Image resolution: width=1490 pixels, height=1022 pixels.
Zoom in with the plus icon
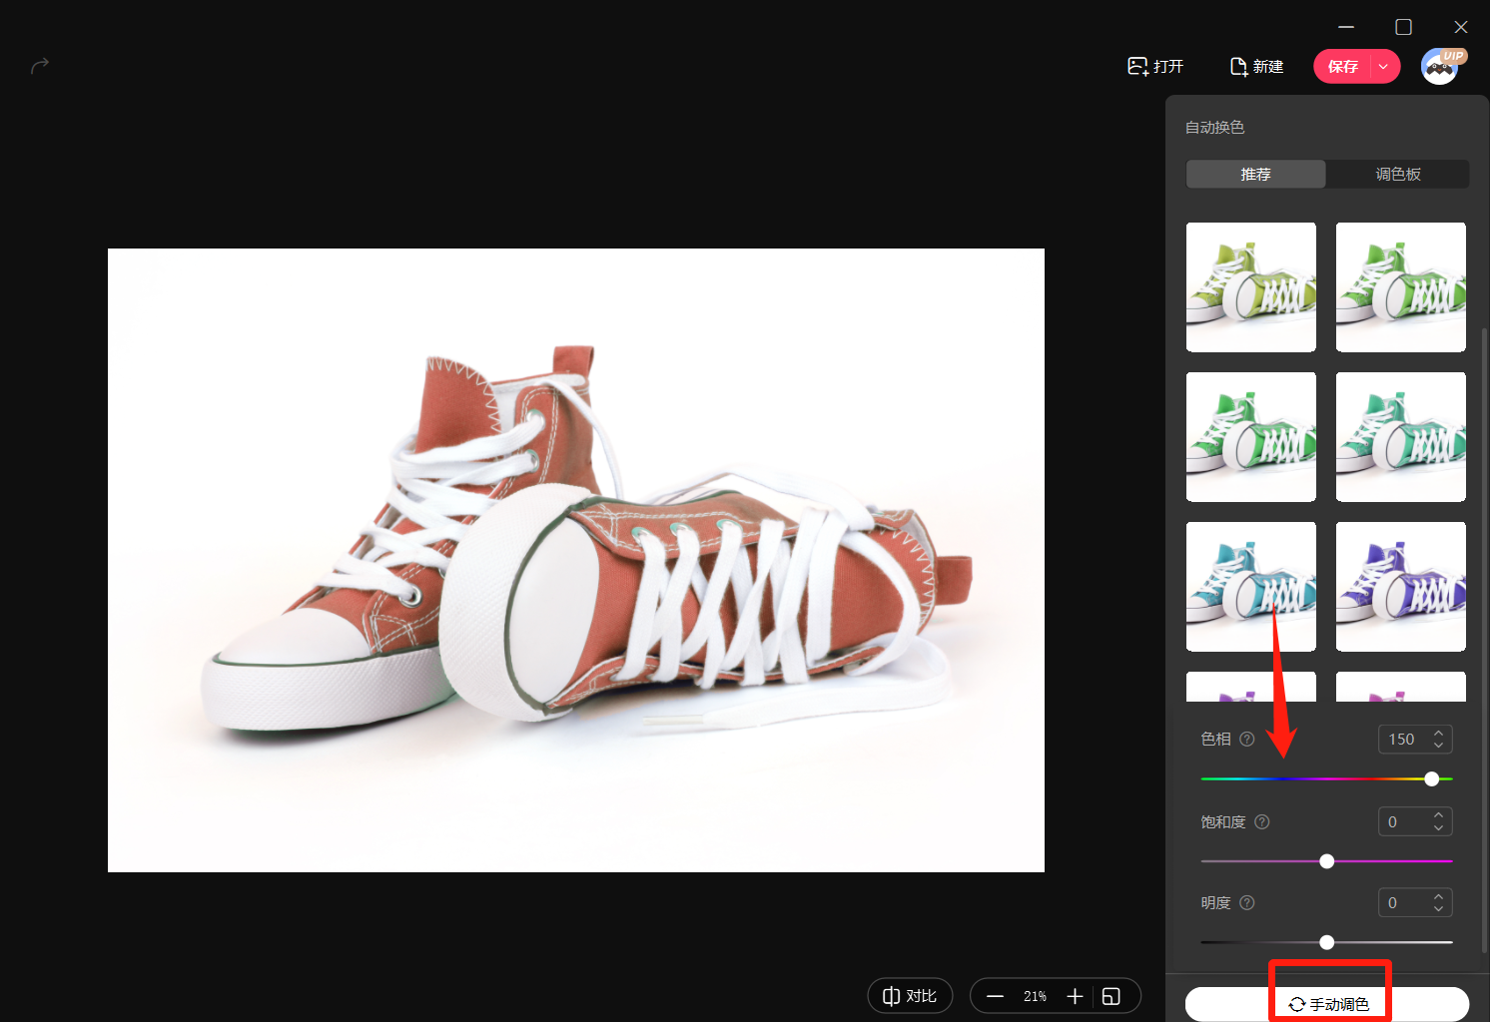1075,996
